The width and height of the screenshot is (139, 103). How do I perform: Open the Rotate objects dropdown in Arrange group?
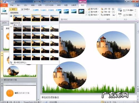pos(114,15)
